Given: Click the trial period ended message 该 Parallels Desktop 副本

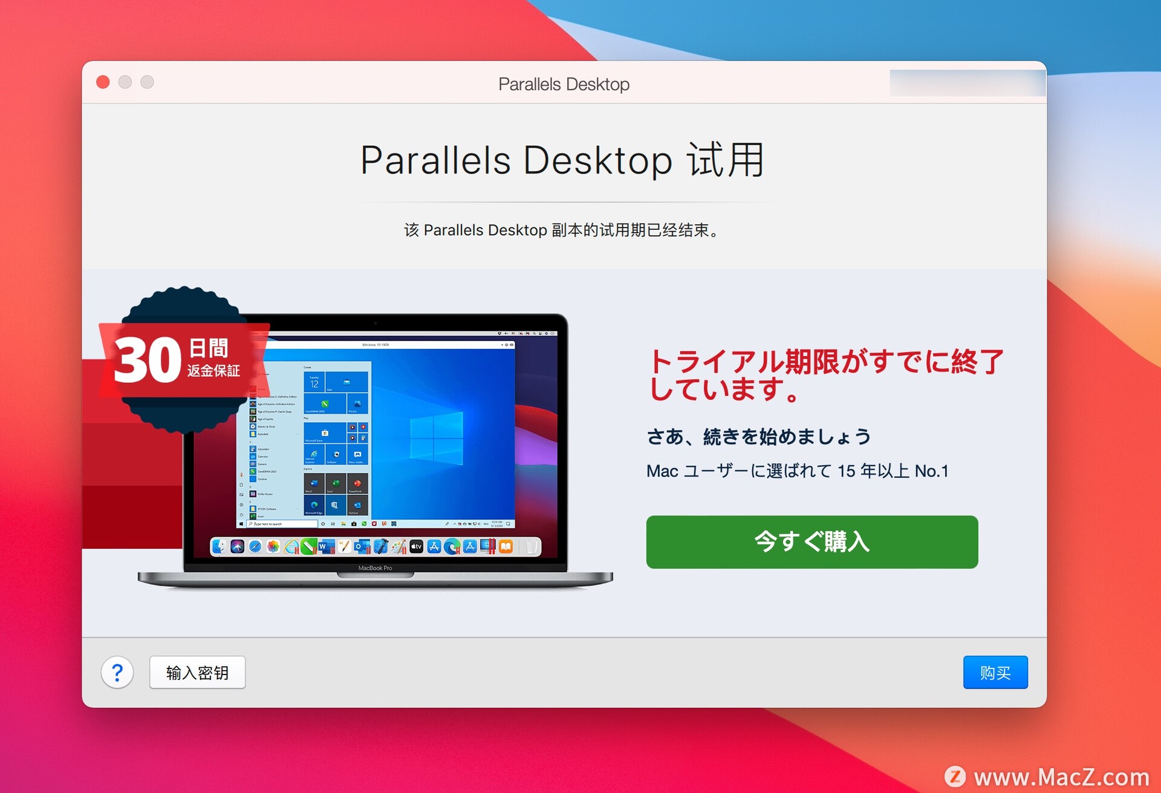Looking at the screenshot, I should (x=562, y=230).
